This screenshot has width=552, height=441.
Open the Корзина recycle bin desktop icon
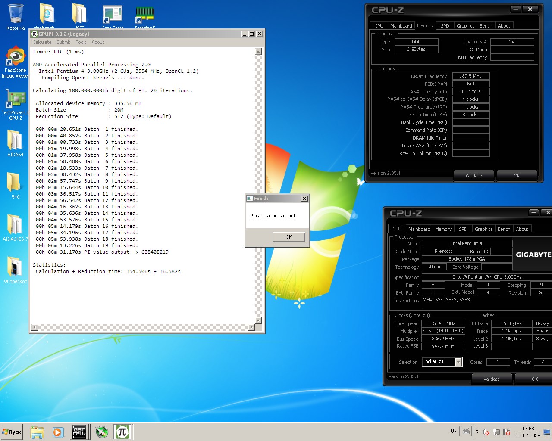click(x=16, y=16)
